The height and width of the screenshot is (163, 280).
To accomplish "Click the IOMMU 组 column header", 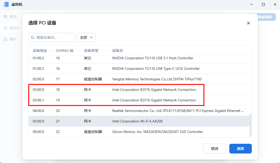I will 65,51.
